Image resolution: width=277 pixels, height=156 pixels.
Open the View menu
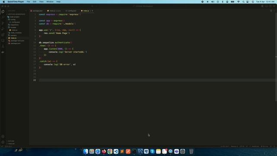[x=42, y=2]
